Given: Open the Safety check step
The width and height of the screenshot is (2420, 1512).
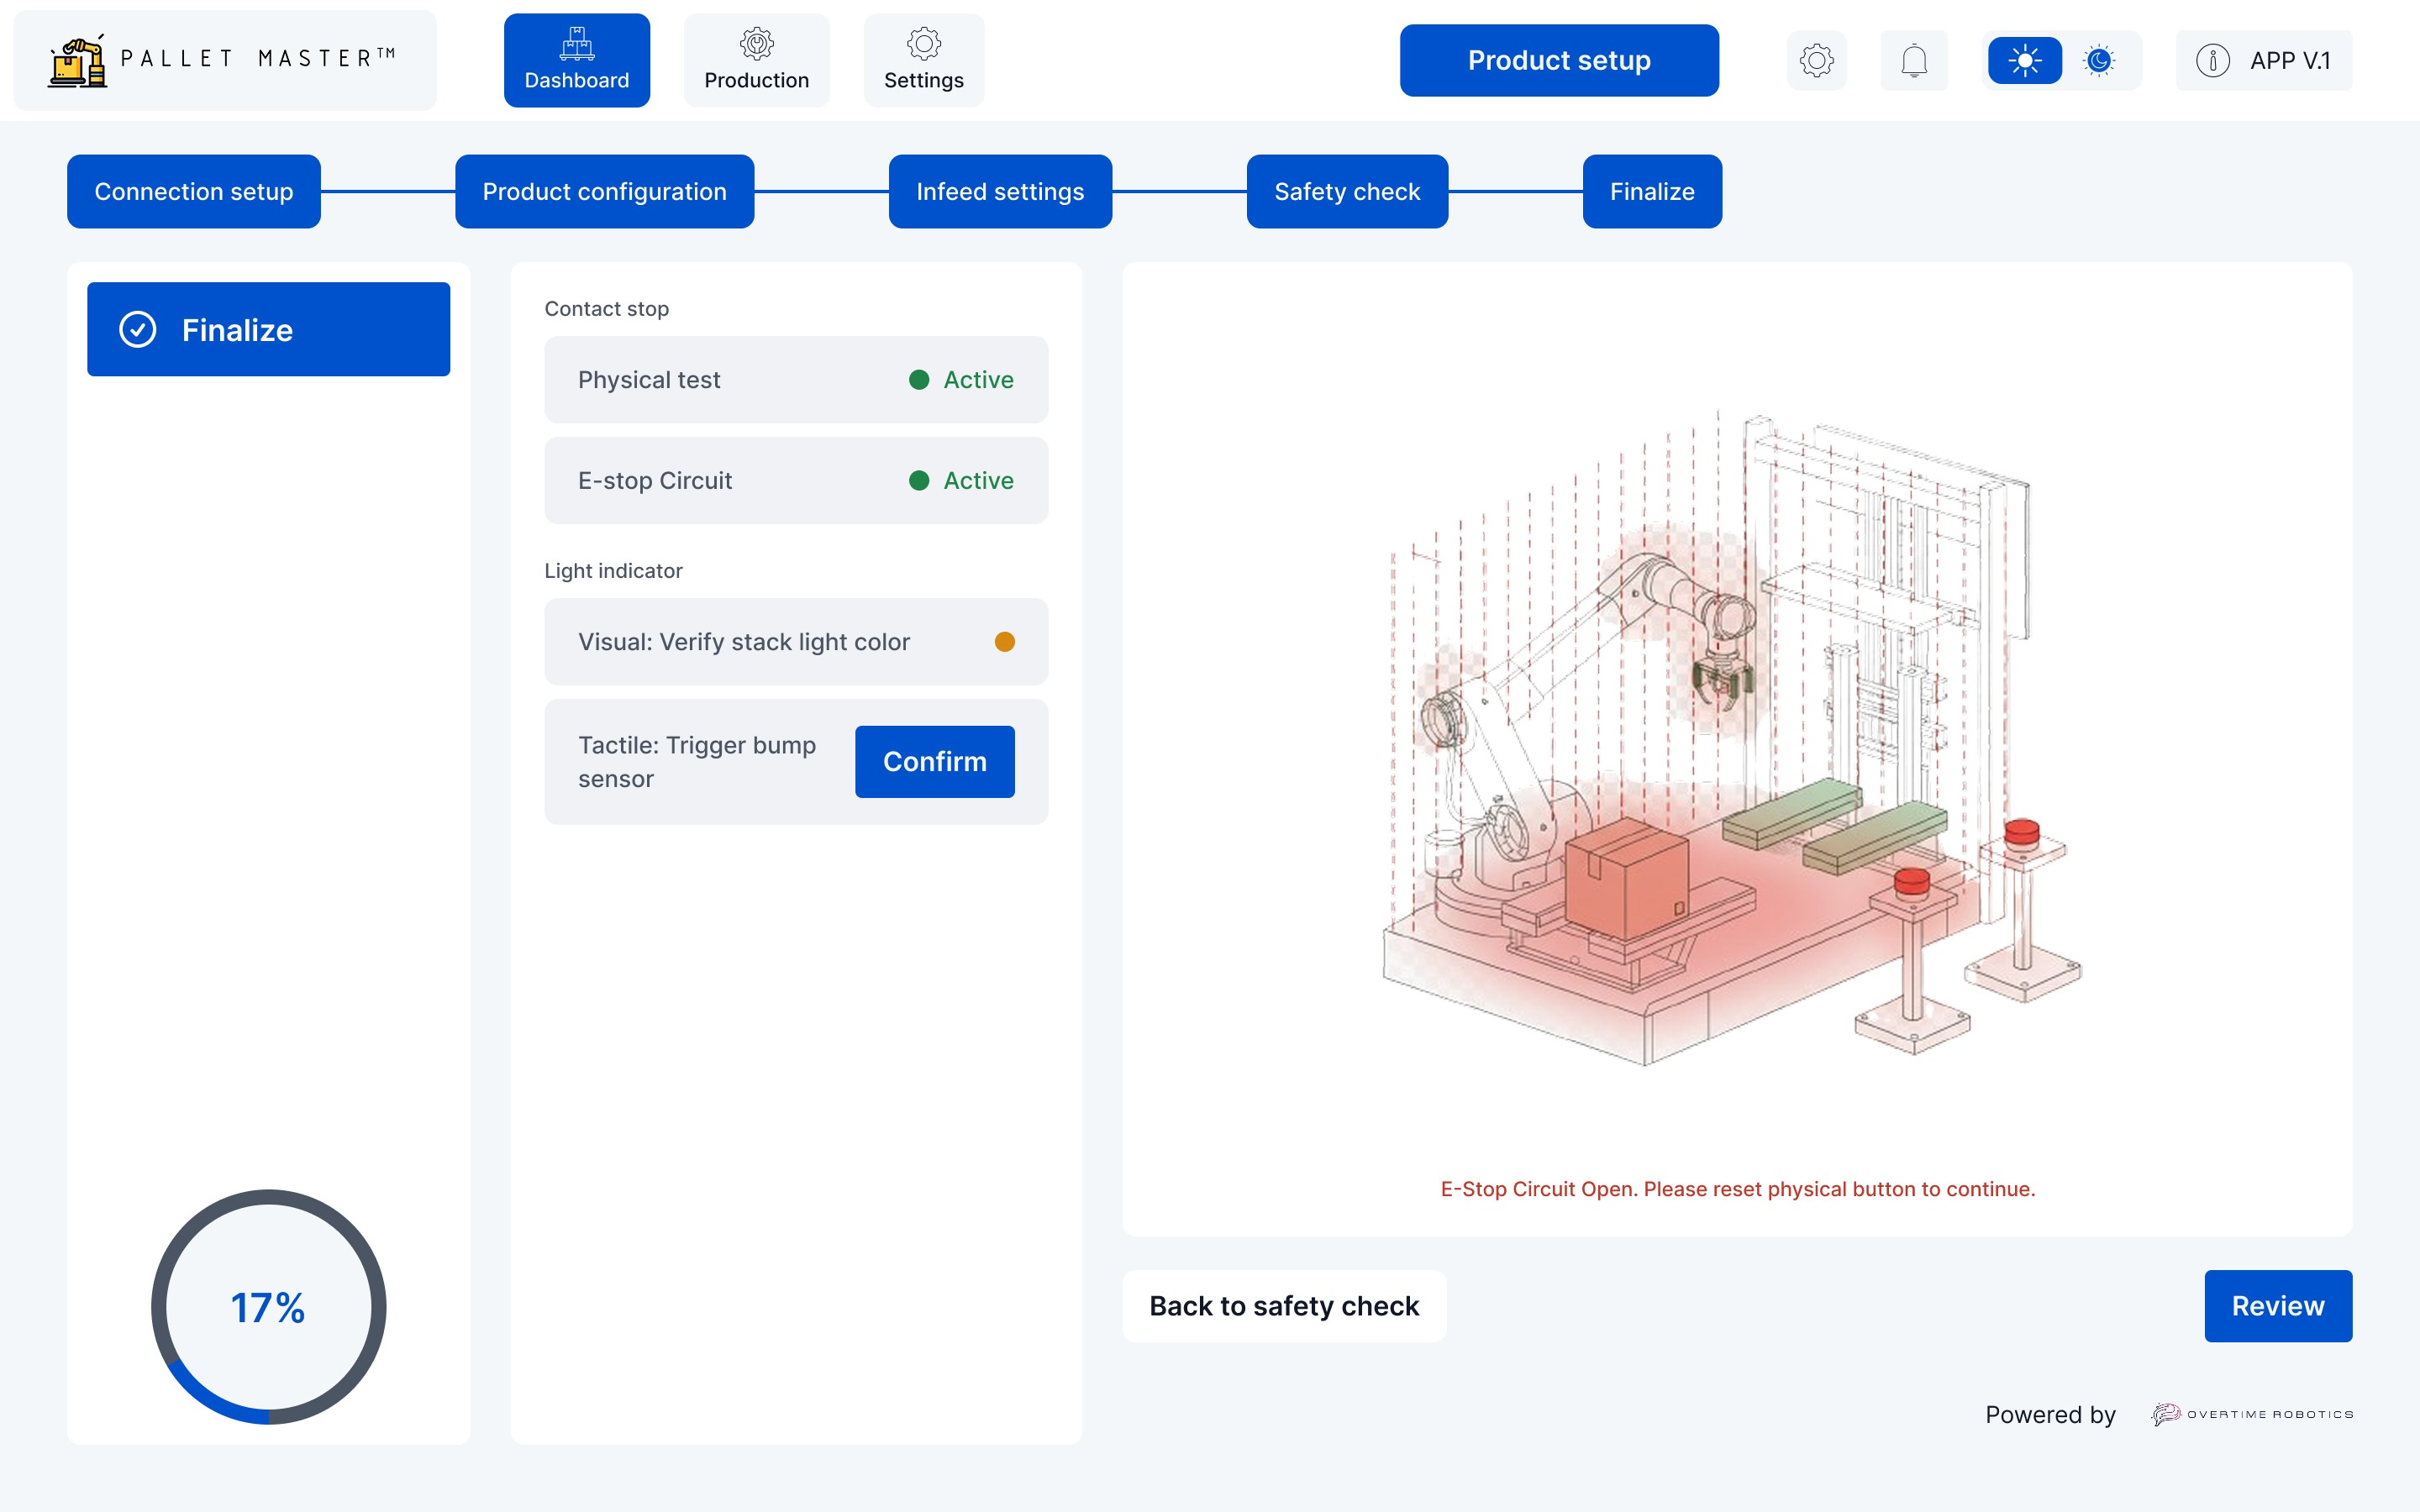Looking at the screenshot, I should coord(1346,191).
